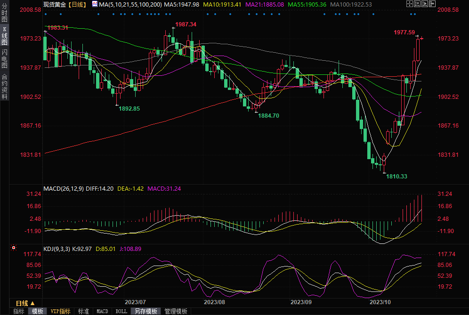Switch to the 标准 template

(x=84, y=311)
